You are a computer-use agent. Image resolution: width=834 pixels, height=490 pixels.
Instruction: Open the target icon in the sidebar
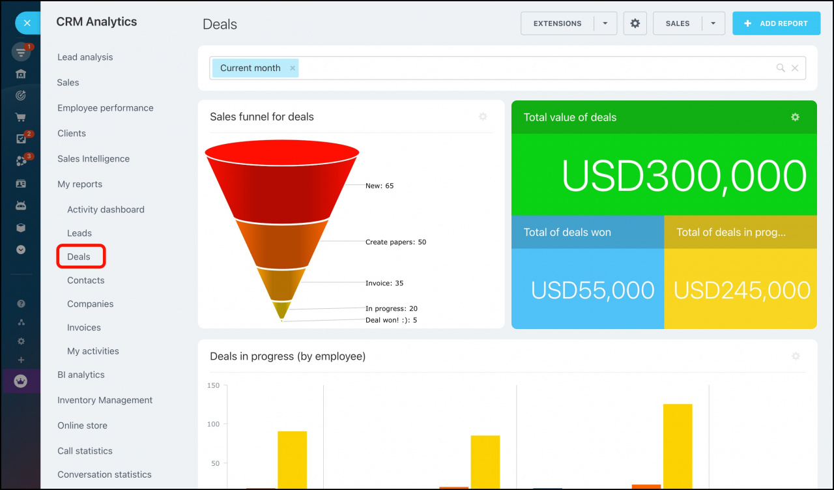(21, 95)
